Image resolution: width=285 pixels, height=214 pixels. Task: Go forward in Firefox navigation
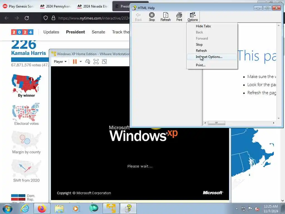click(x=17, y=18)
